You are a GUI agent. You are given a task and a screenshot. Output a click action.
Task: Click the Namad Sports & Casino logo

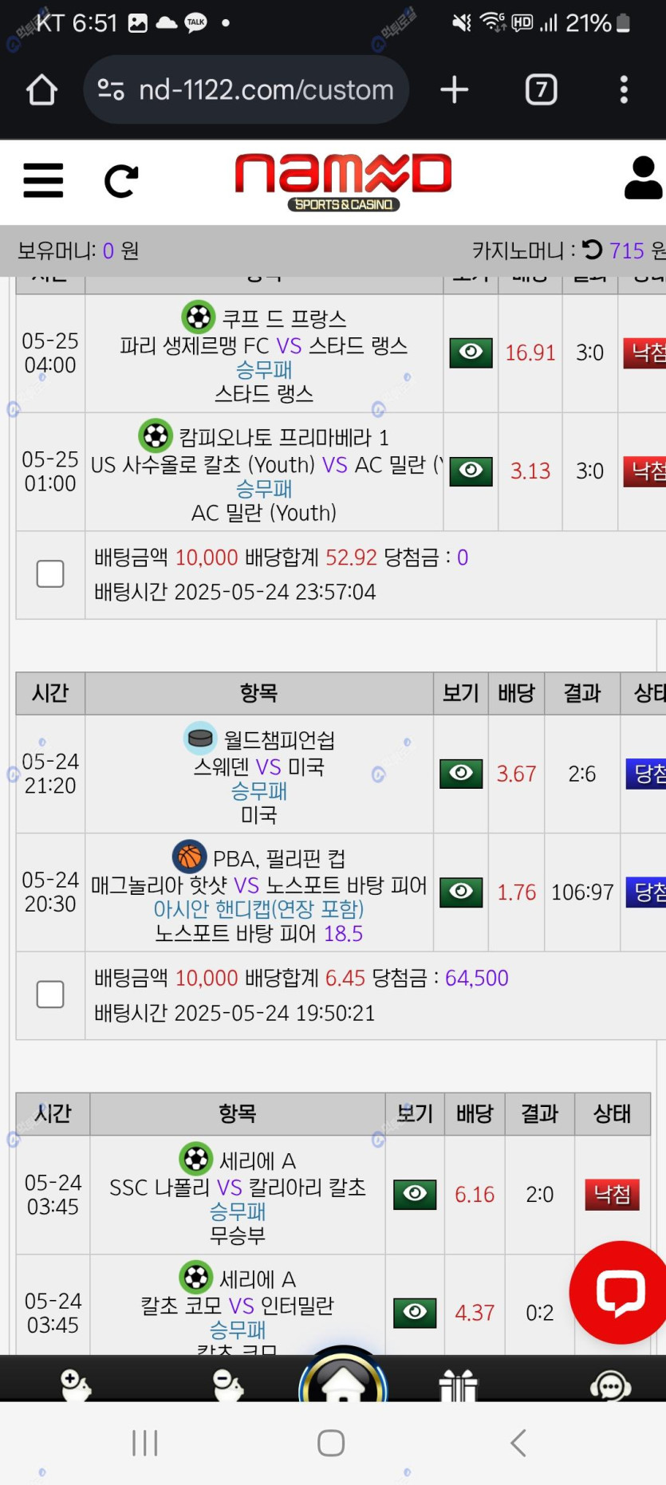(x=343, y=182)
